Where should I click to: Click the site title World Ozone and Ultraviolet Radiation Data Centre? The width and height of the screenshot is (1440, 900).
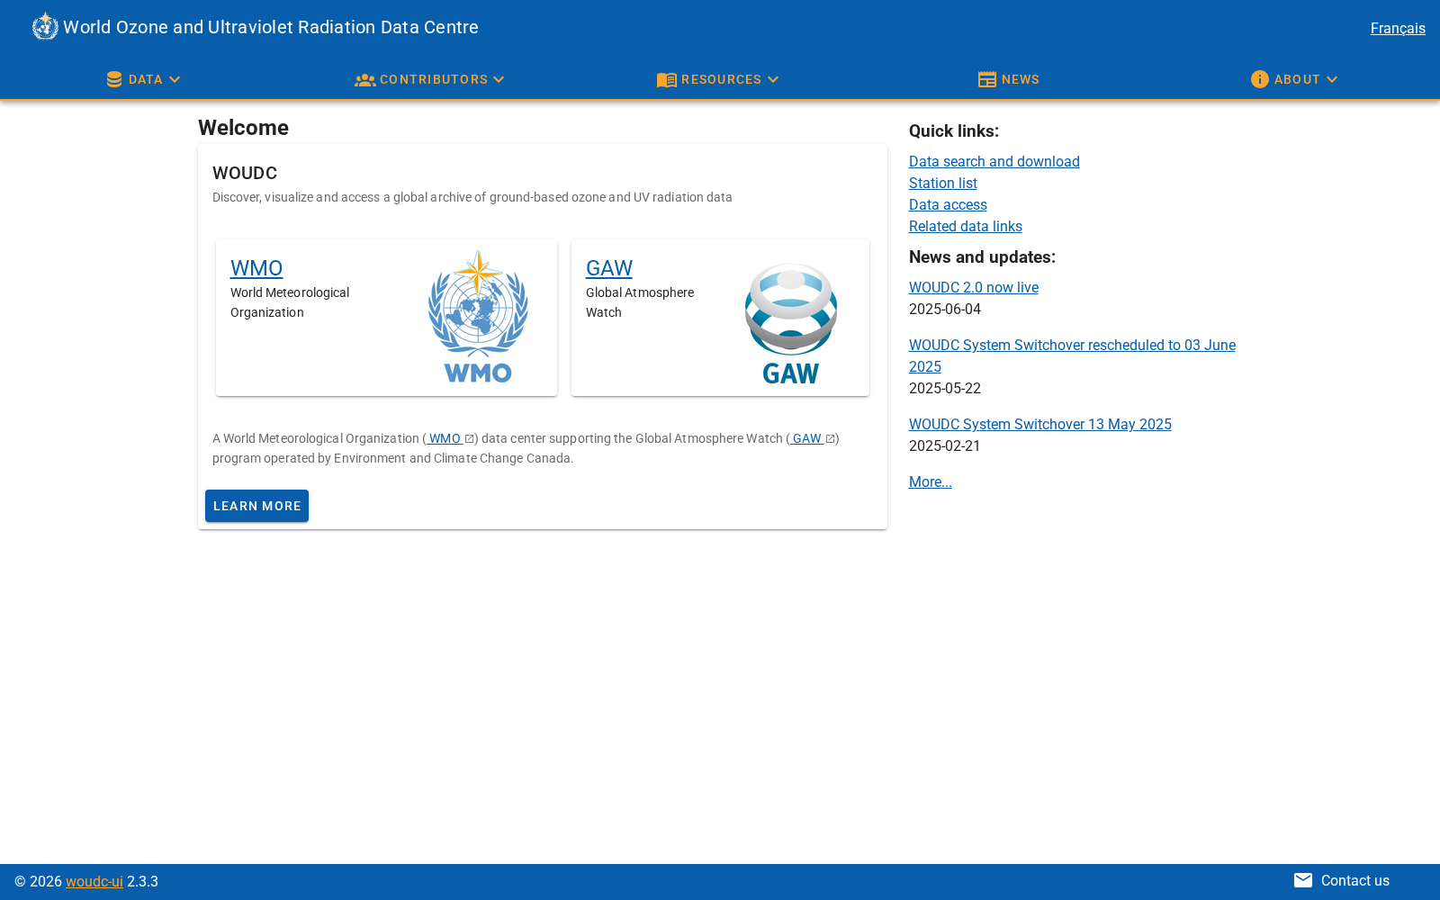click(x=271, y=27)
